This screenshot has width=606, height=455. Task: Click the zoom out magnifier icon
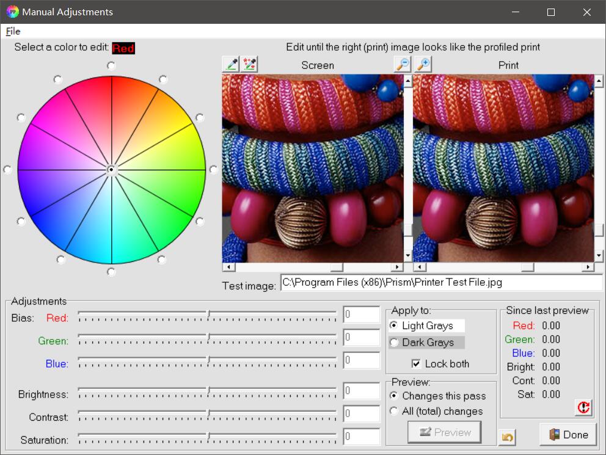(402, 64)
